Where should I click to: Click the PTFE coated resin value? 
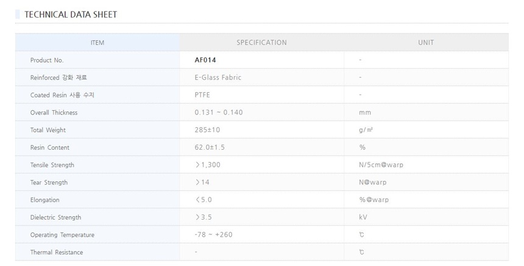pos(203,95)
